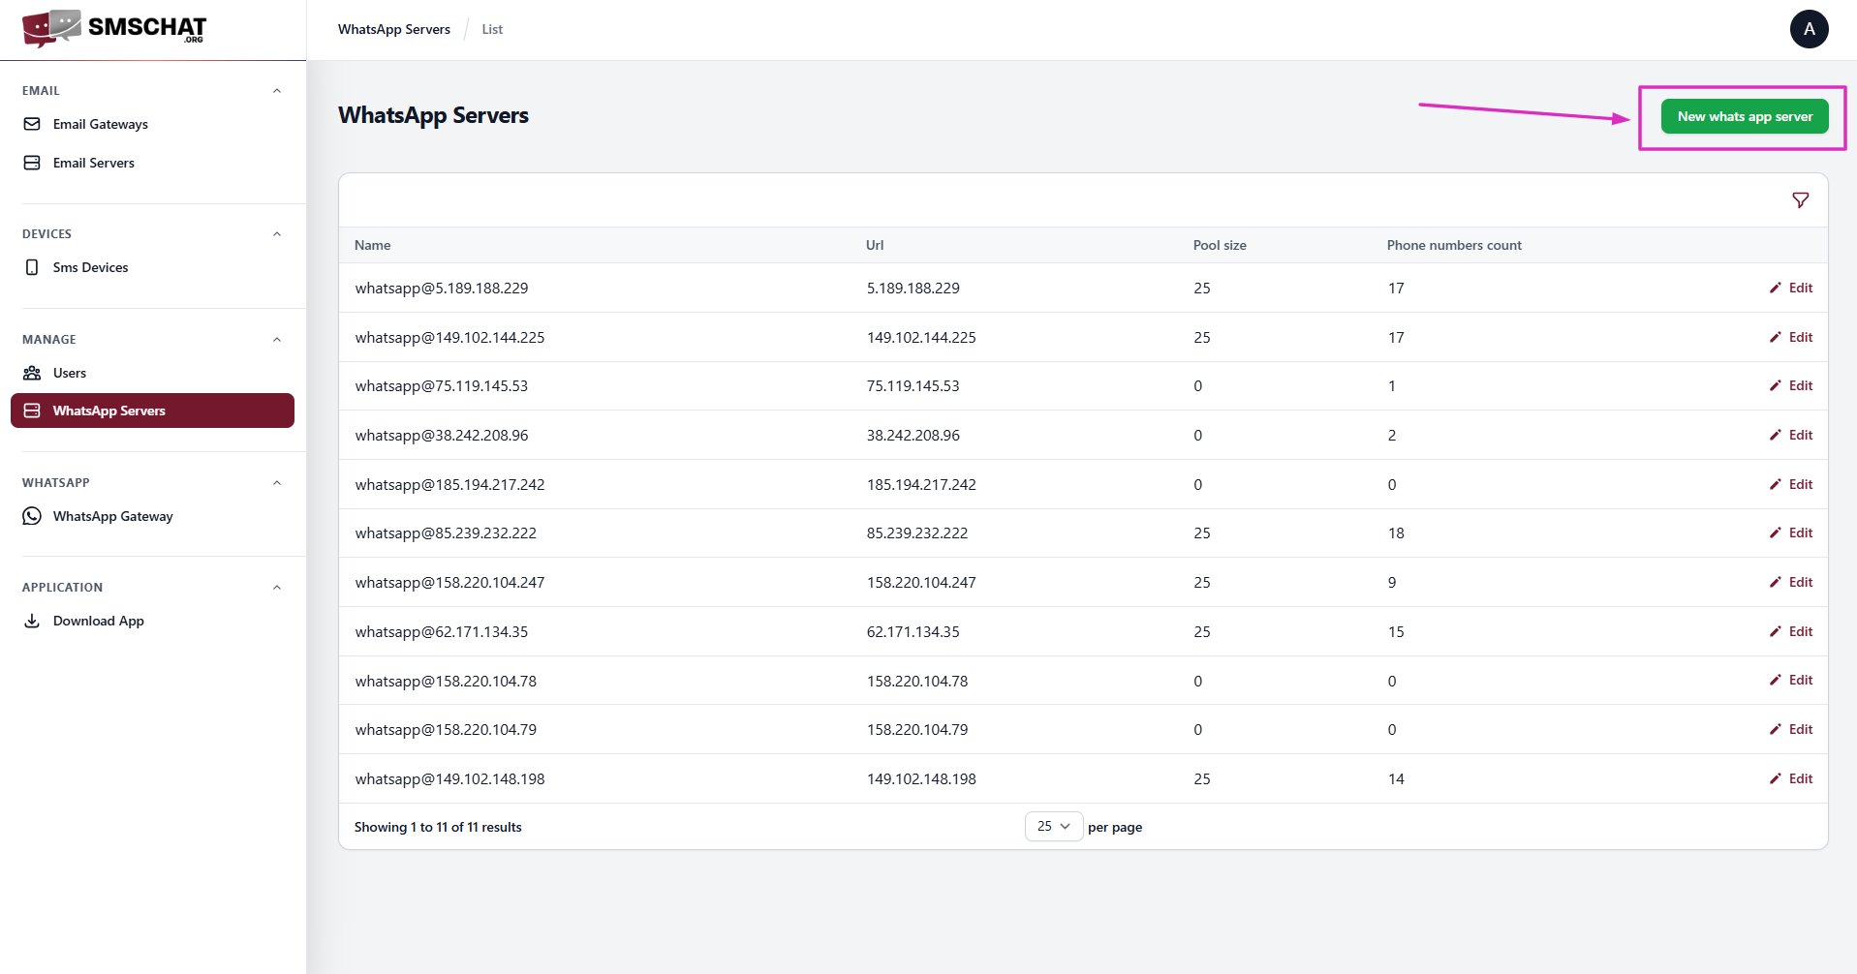
Task: Click the WhatsApp Servers sidebar icon
Action: click(x=32, y=411)
